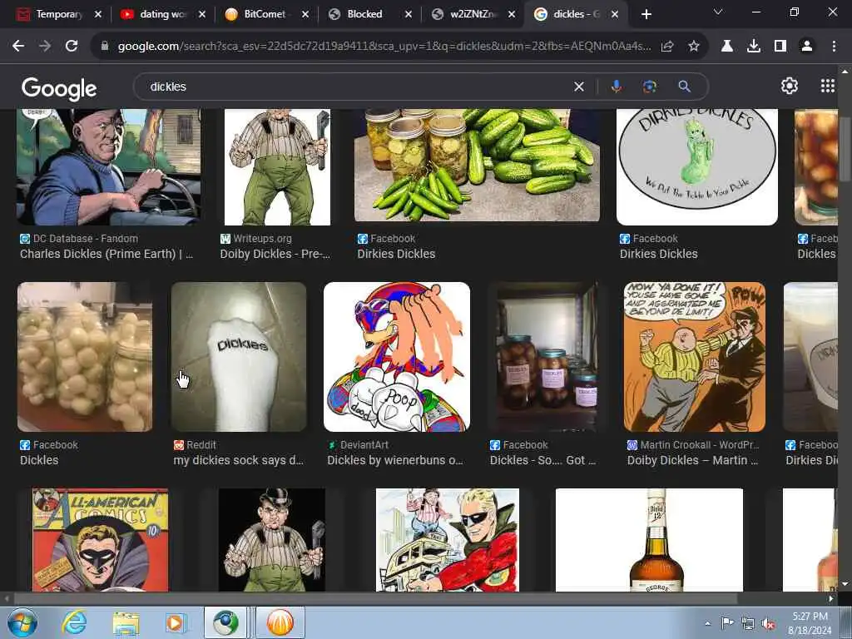Open the network tray icon
Image resolution: width=852 pixels, height=639 pixels.
(x=748, y=623)
